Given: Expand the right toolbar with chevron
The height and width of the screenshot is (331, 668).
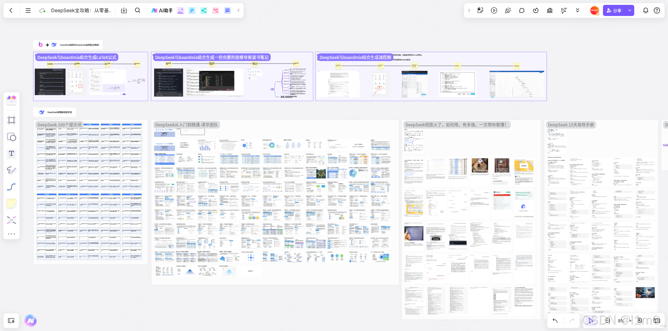Looking at the screenshot, I should click(x=469, y=10).
